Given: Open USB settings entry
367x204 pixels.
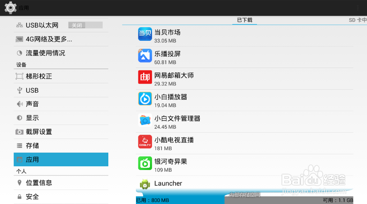Looking at the screenshot, I should [61, 90].
